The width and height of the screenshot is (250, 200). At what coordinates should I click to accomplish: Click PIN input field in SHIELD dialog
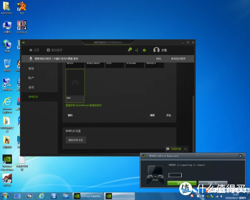[x=175, y=175]
